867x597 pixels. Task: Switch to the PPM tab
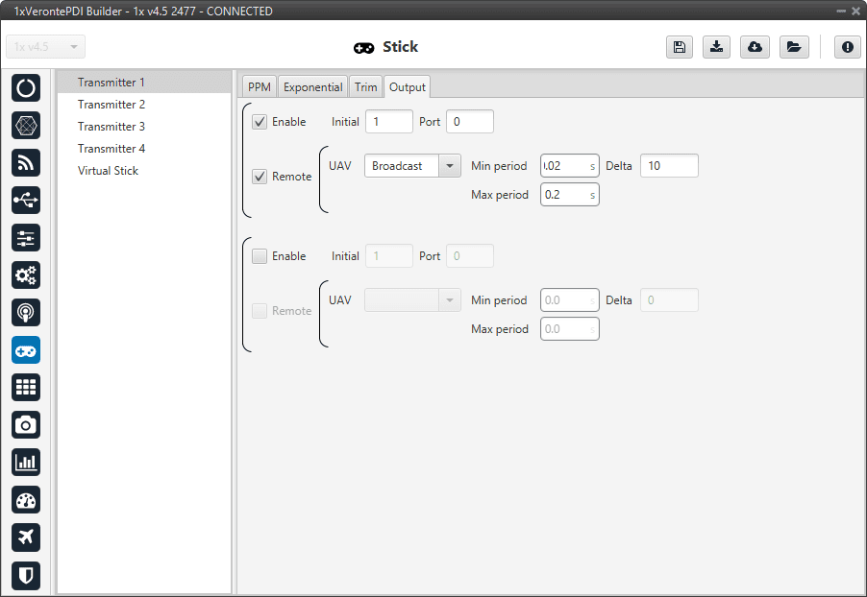[259, 87]
